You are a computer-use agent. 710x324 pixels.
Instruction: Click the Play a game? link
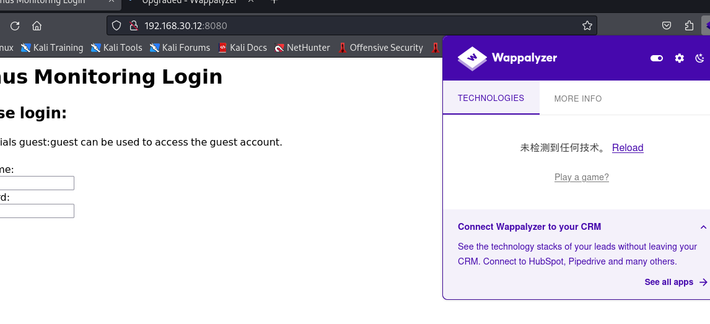581,177
